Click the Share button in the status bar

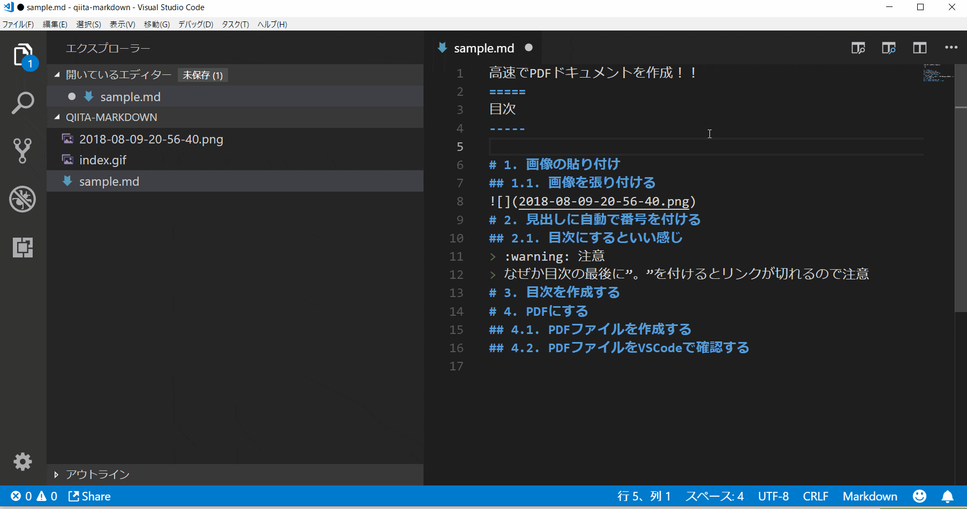[x=89, y=496]
